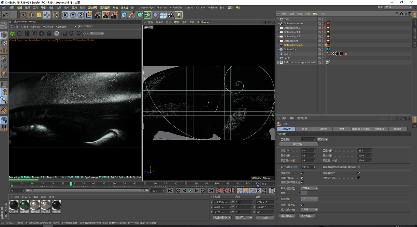Open the Octane menu in menu bar
This screenshot has height=227, width=417.
click(200, 7)
